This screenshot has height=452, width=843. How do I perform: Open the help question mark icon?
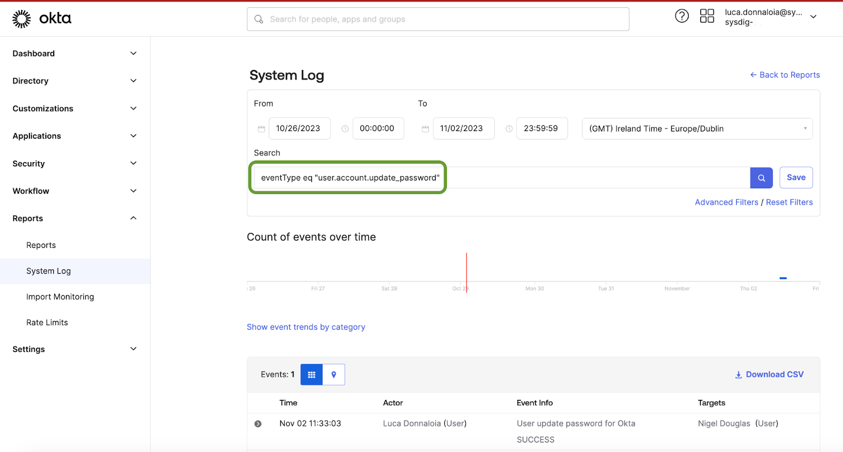coord(682,16)
